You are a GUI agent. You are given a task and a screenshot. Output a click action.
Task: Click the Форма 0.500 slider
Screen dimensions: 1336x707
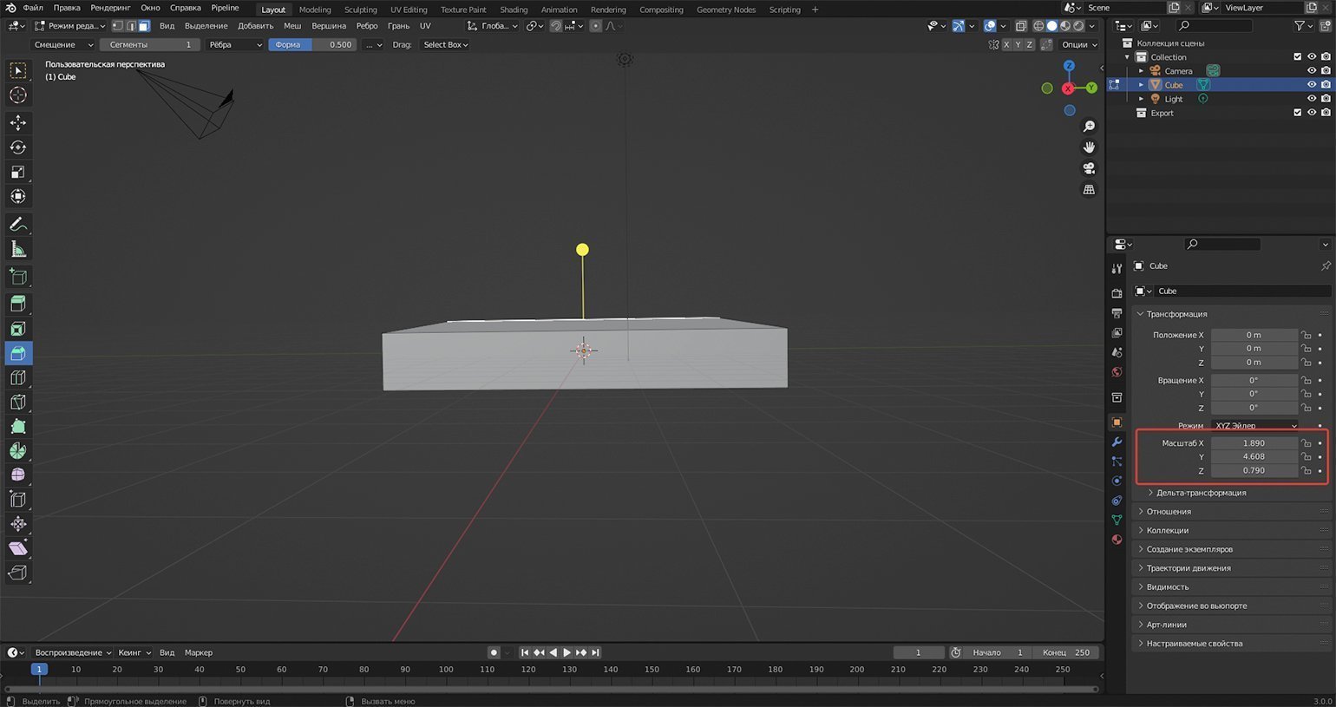pyautogui.click(x=312, y=45)
